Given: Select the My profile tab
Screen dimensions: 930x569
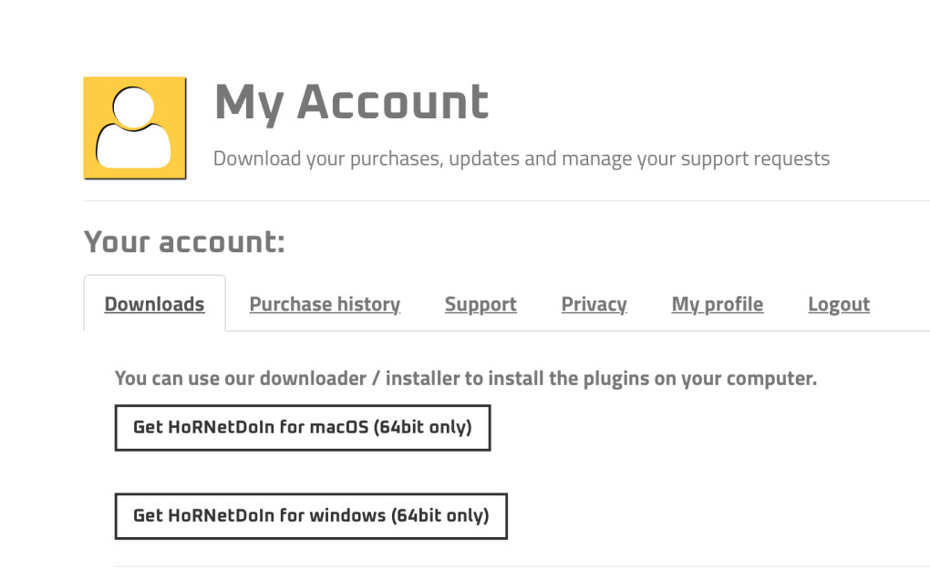Looking at the screenshot, I should point(717,304).
